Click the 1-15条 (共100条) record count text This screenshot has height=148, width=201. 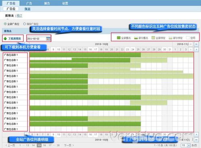165,145
